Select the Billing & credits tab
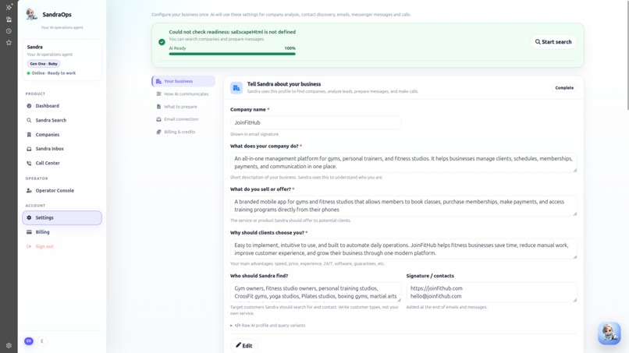The height and width of the screenshot is (353, 629). pyautogui.click(x=183, y=132)
